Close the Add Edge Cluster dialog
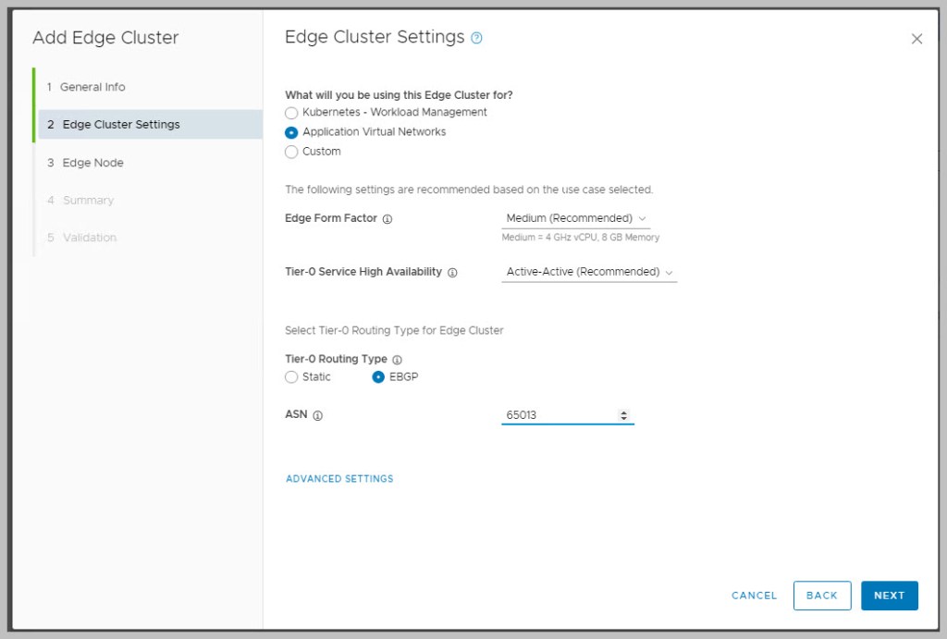The width and height of the screenshot is (947, 639). [x=916, y=39]
